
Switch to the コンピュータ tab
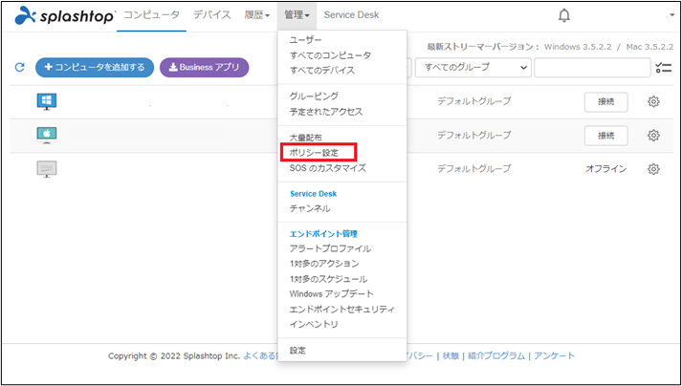pos(151,15)
